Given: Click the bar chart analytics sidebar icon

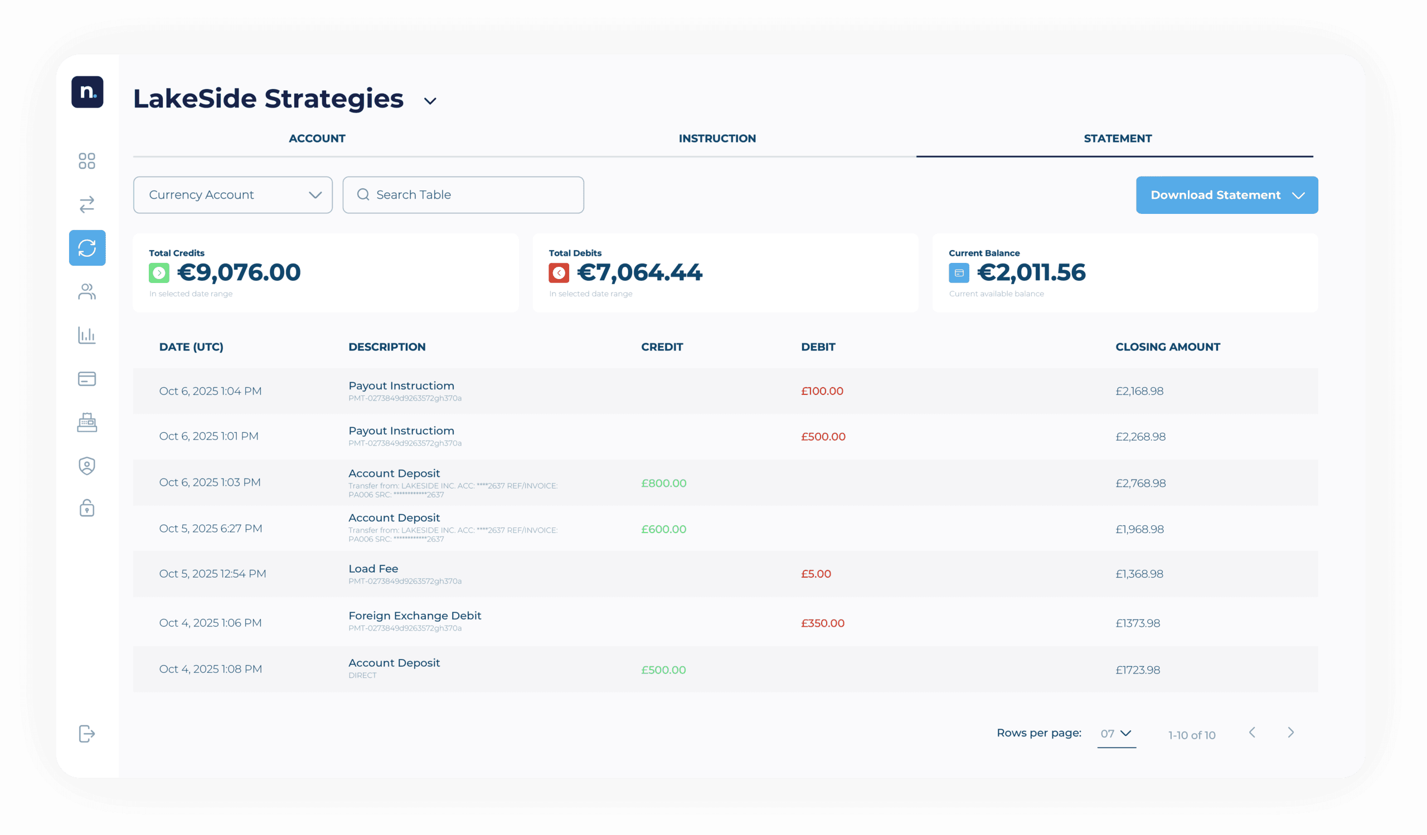Looking at the screenshot, I should tap(86, 335).
